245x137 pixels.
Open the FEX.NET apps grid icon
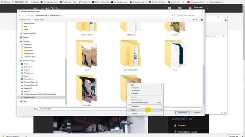(x=170, y=8)
